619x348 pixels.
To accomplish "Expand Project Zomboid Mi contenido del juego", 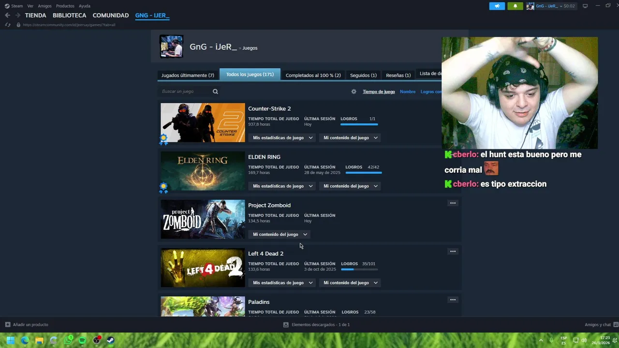I will click(x=280, y=234).
